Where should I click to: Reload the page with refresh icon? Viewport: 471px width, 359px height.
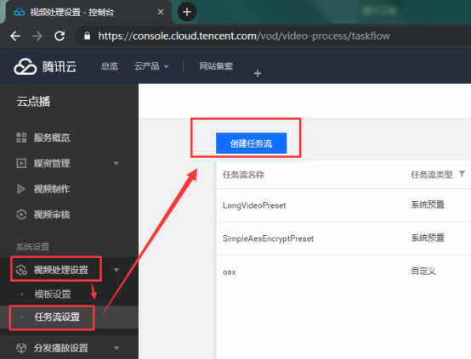[60, 36]
